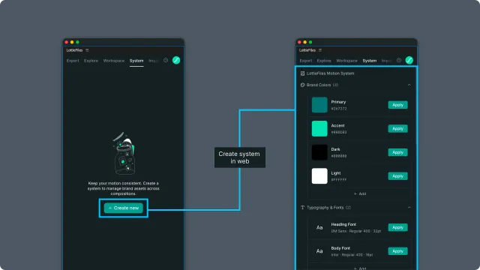Click the Light white color swatch

click(x=319, y=176)
